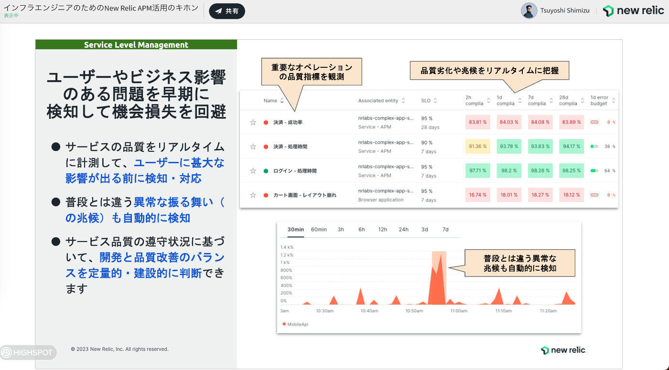The height and width of the screenshot is (370, 669).
Task: Click red status hexagon for カート画面 row
Action: (266, 195)
